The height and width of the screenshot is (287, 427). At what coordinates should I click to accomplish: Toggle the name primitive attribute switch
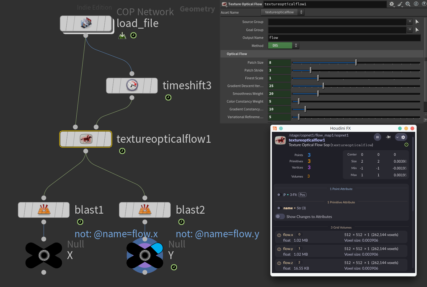[279, 208]
